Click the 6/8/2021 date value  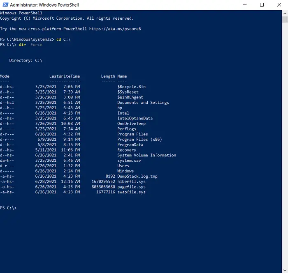click(x=47, y=145)
